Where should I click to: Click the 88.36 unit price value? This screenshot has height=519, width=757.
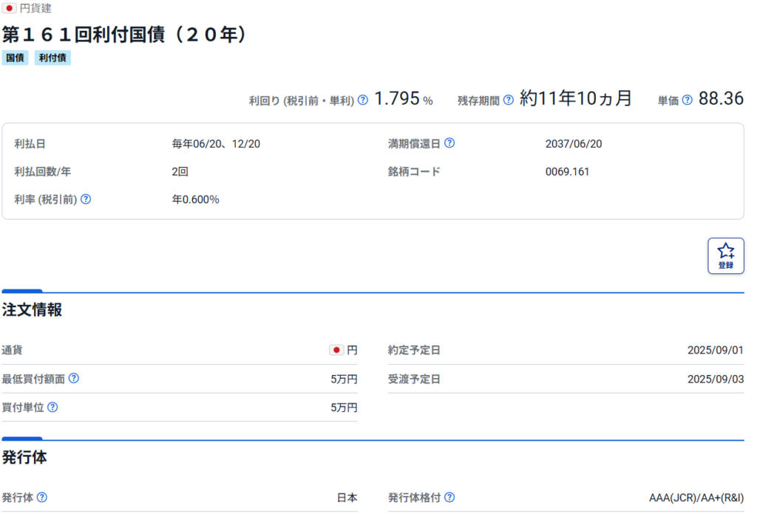coord(721,99)
